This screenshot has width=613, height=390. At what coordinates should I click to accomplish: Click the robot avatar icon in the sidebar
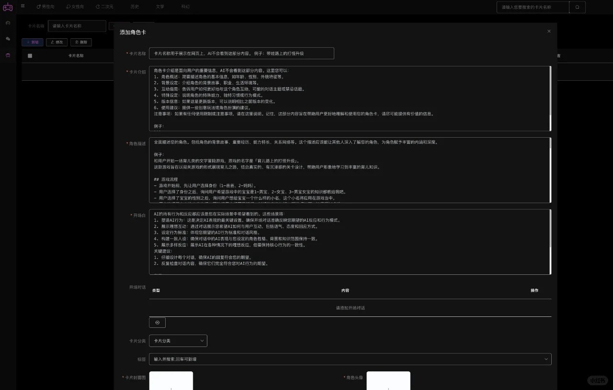coord(8,55)
